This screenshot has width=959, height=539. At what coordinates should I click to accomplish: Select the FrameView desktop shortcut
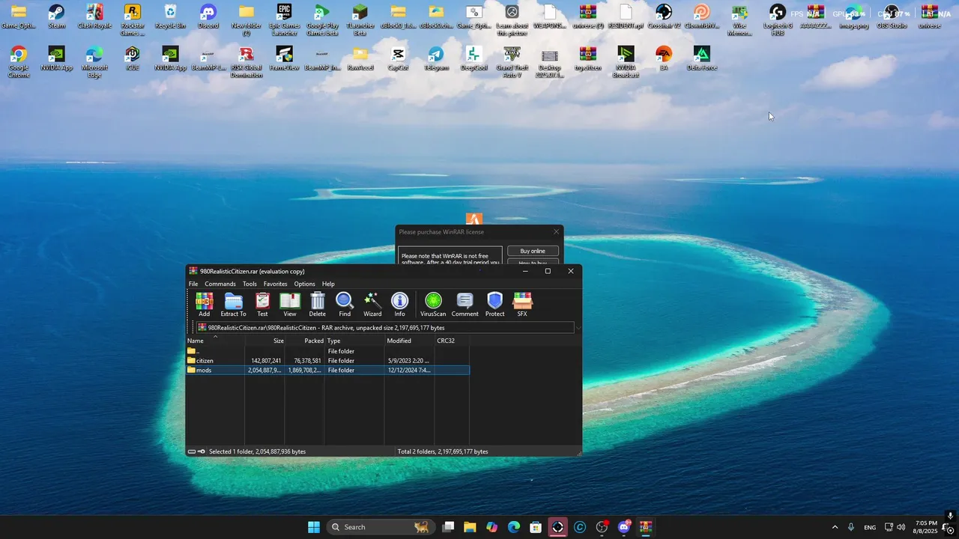click(x=284, y=58)
